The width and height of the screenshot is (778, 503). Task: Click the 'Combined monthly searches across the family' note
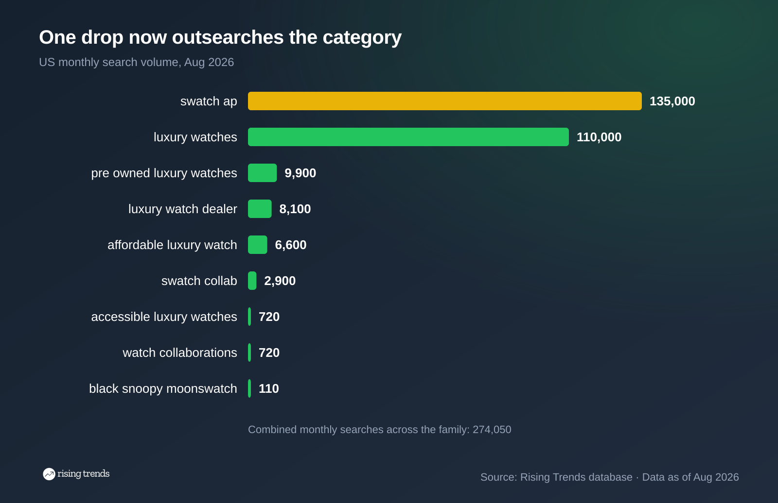point(380,430)
